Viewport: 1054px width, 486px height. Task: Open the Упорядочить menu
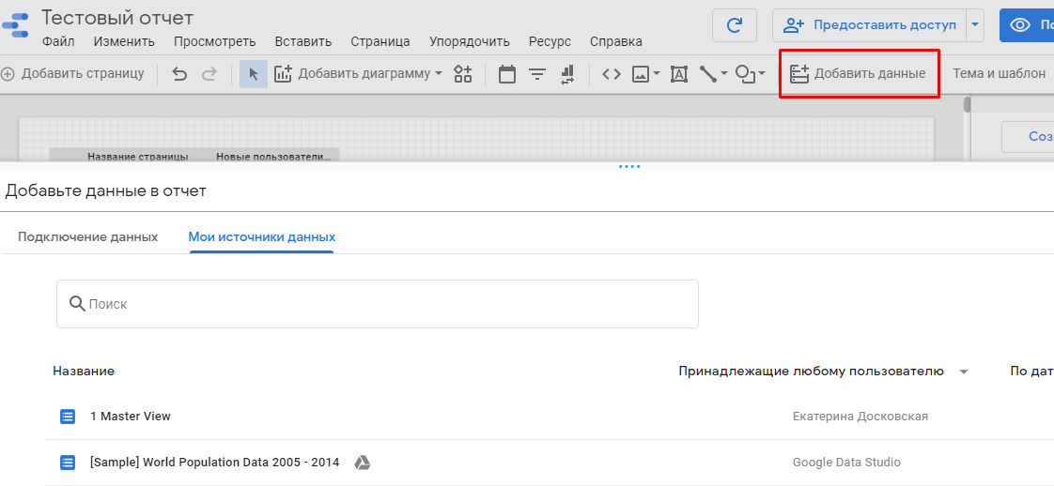coord(469,41)
